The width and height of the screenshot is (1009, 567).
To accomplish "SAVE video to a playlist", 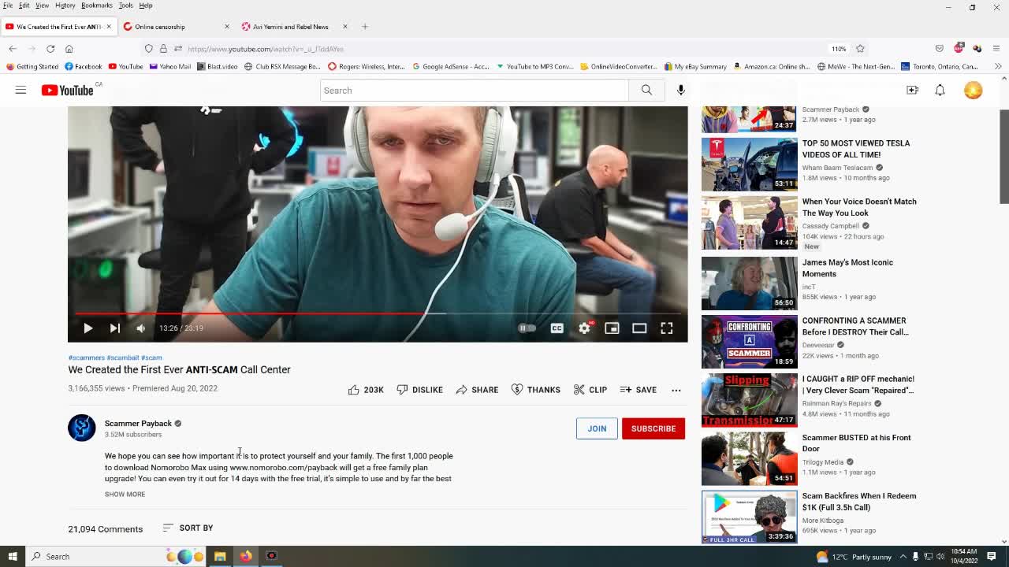I will pos(639,390).
